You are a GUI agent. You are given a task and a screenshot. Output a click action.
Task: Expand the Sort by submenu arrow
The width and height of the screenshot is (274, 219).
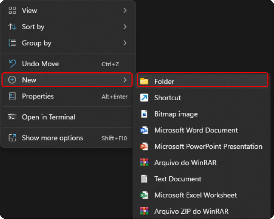tap(125, 27)
